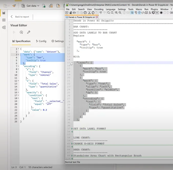Click the 55 characters selected status text

click(x=40, y=167)
